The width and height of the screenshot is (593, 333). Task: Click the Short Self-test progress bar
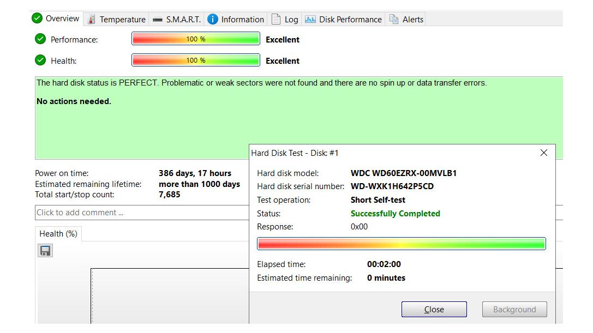point(401,244)
